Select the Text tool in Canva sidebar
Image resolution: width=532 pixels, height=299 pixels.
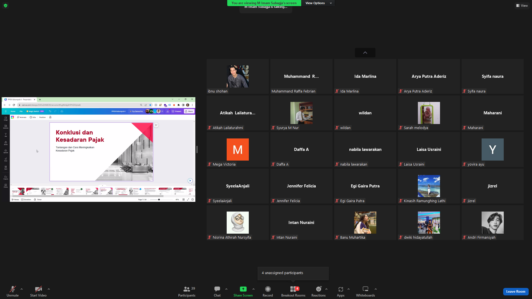click(6, 135)
